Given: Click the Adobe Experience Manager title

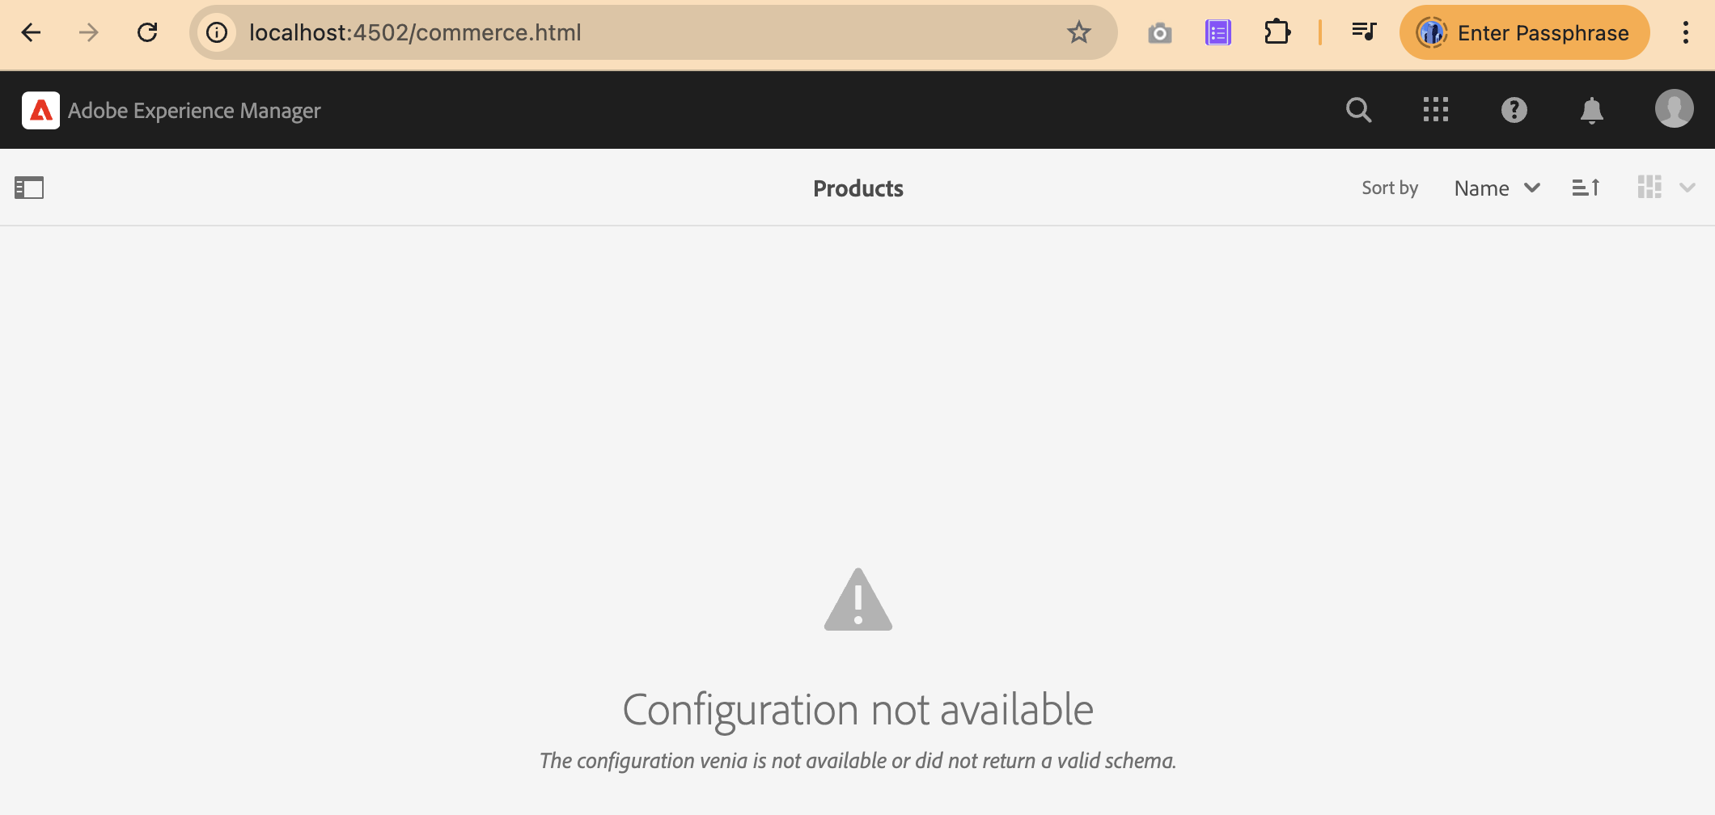Looking at the screenshot, I should tap(194, 111).
